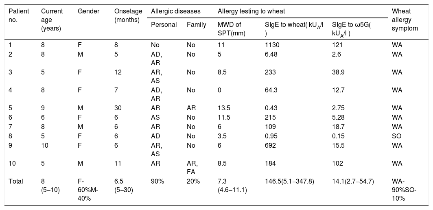433x210 pixels.
Task: Select the 1130 SIgE to wheat value
Action: pyautogui.click(x=272, y=45)
